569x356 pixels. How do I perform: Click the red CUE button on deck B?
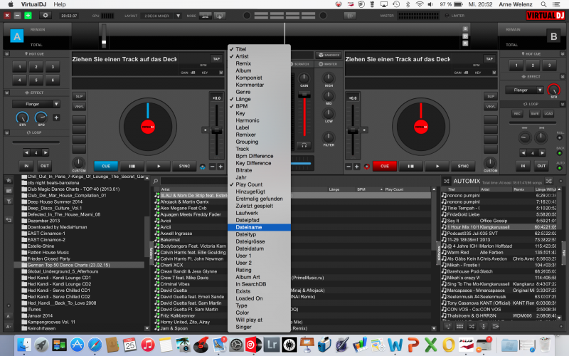[x=385, y=166]
